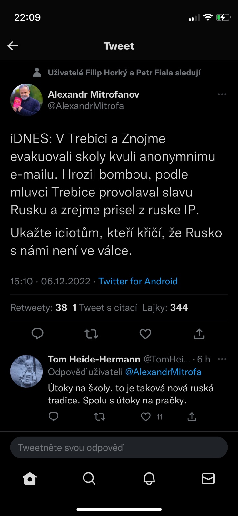Reply to Tom Heide-Hermann's comment
This screenshot has height=516, width=238.
click(x=54, y=417)
